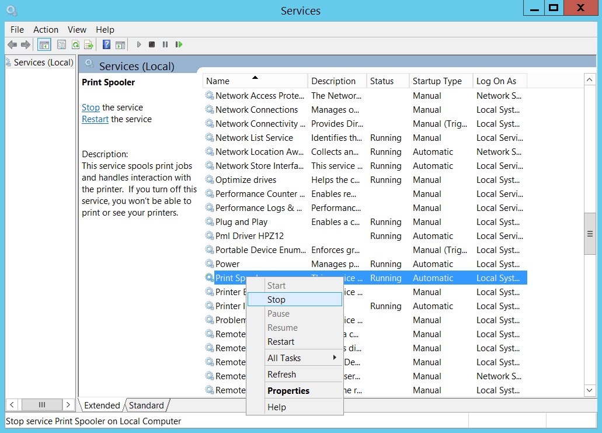
Task: Click Show/Hide Console Tree toolbar icon
Action: click(44, 44)
